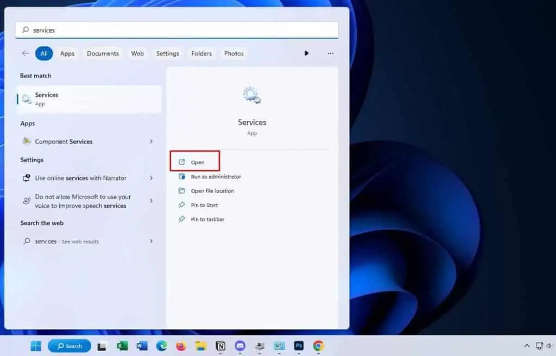Click the arrow to show more search filters
556x356 pixels.
(307, 53)
